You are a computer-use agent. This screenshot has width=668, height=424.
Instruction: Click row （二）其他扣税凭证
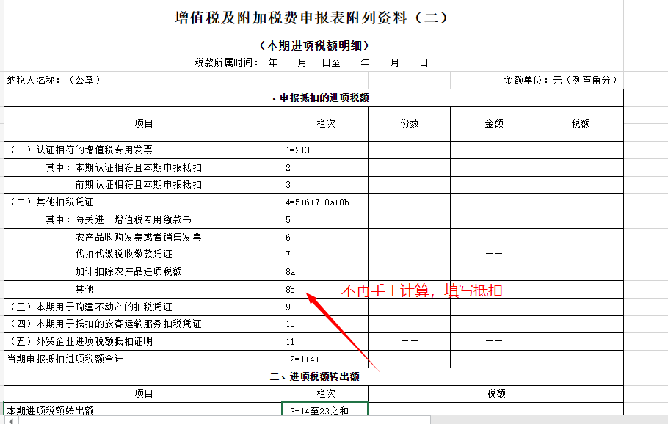pyautogui.click(x=144, y=202)
